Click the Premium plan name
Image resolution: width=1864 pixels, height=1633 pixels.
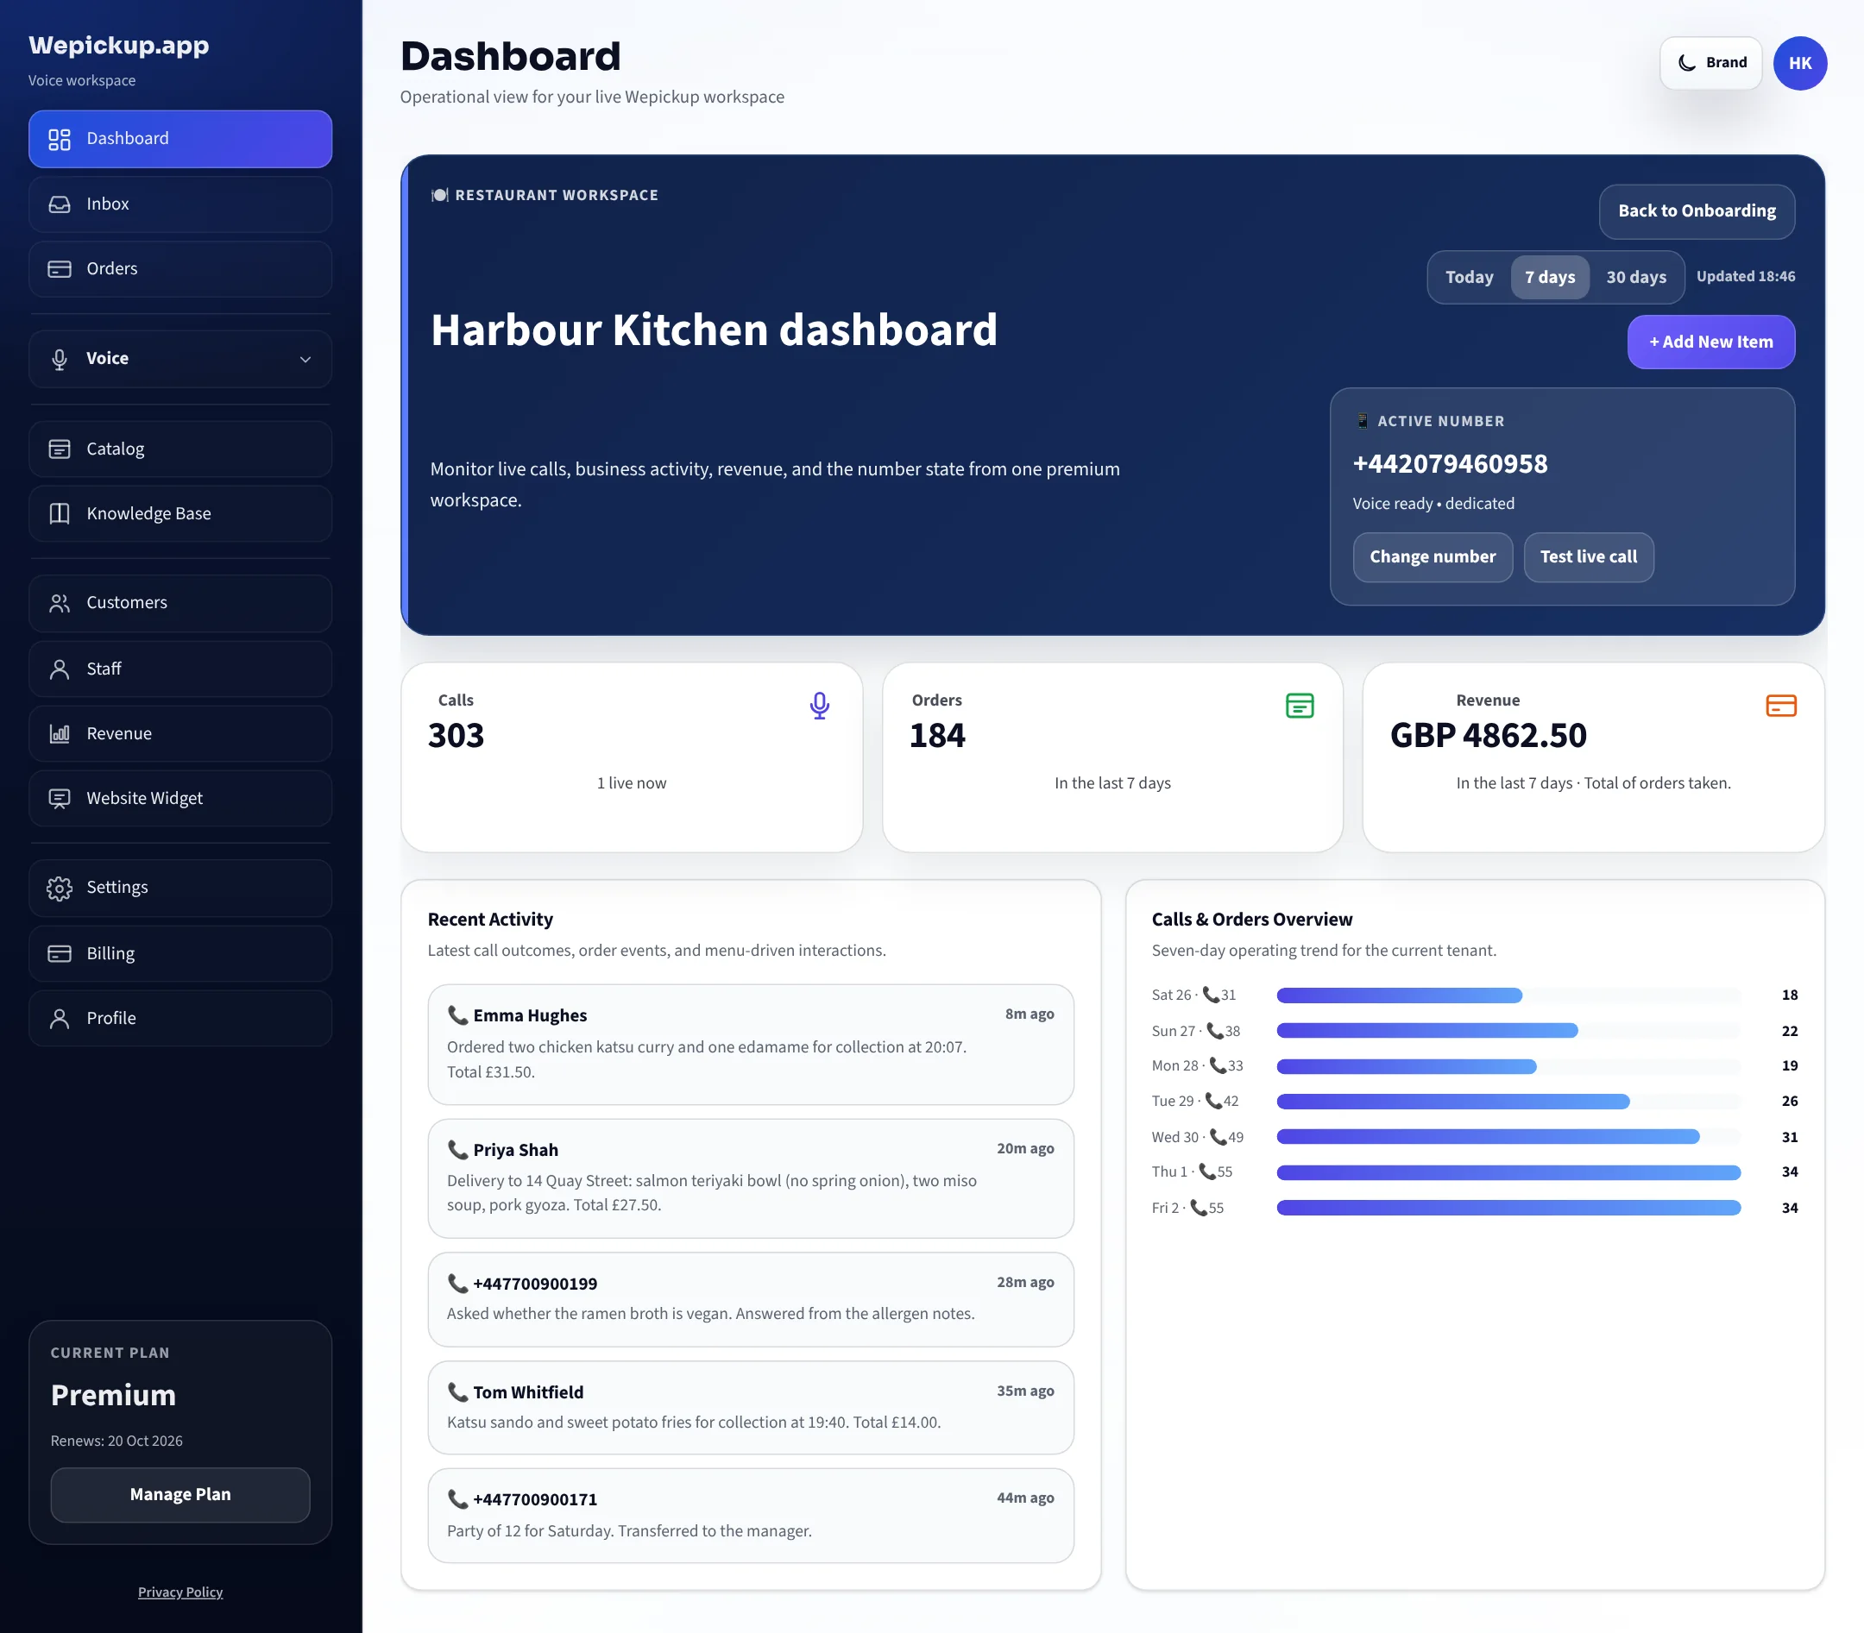(x=113, y=1396)
